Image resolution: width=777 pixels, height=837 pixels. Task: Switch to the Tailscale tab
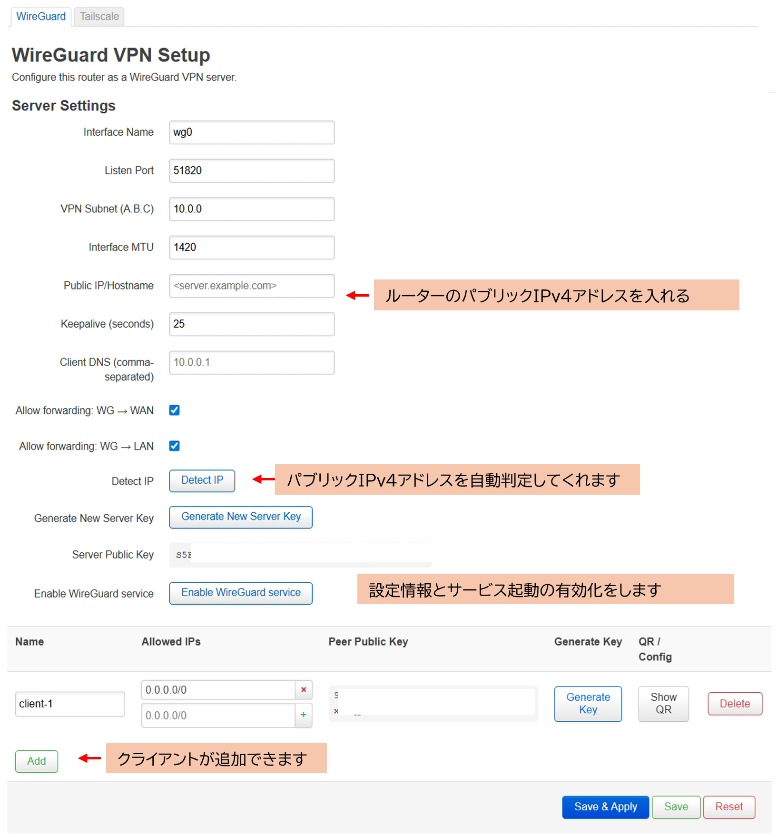pos(98,16)
